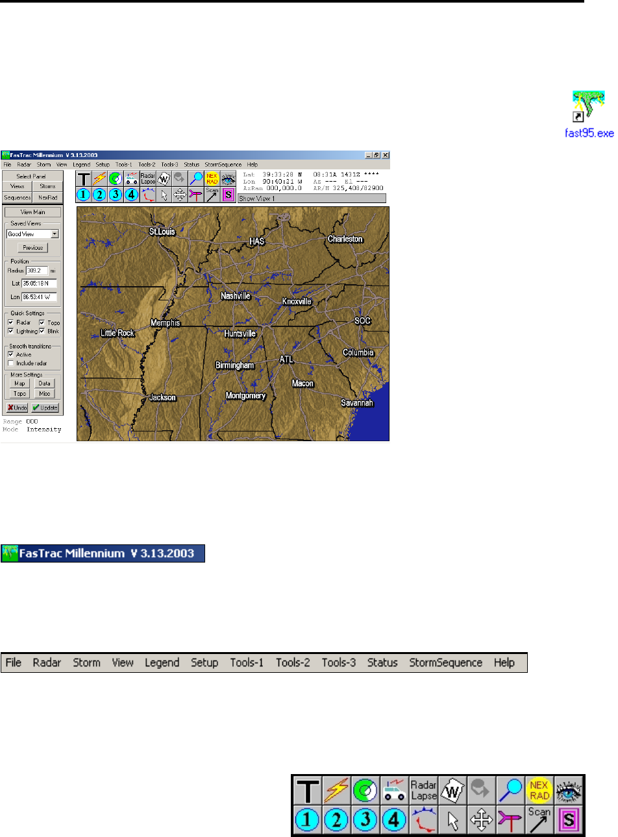Click the grayed-out arrow icon in the enlarged toolbar image
The image size is (618, 837).
482,791
